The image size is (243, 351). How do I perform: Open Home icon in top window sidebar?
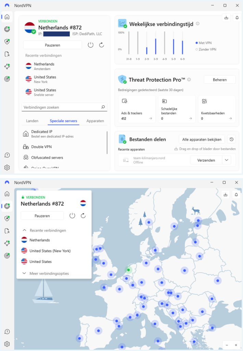[x=7, y=17]
